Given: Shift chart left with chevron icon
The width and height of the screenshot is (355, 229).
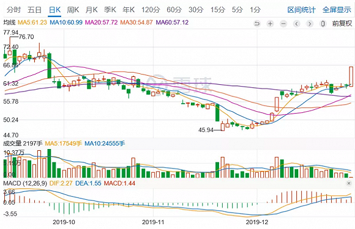Looking at the screenshot, I should (x=297, y=23).
